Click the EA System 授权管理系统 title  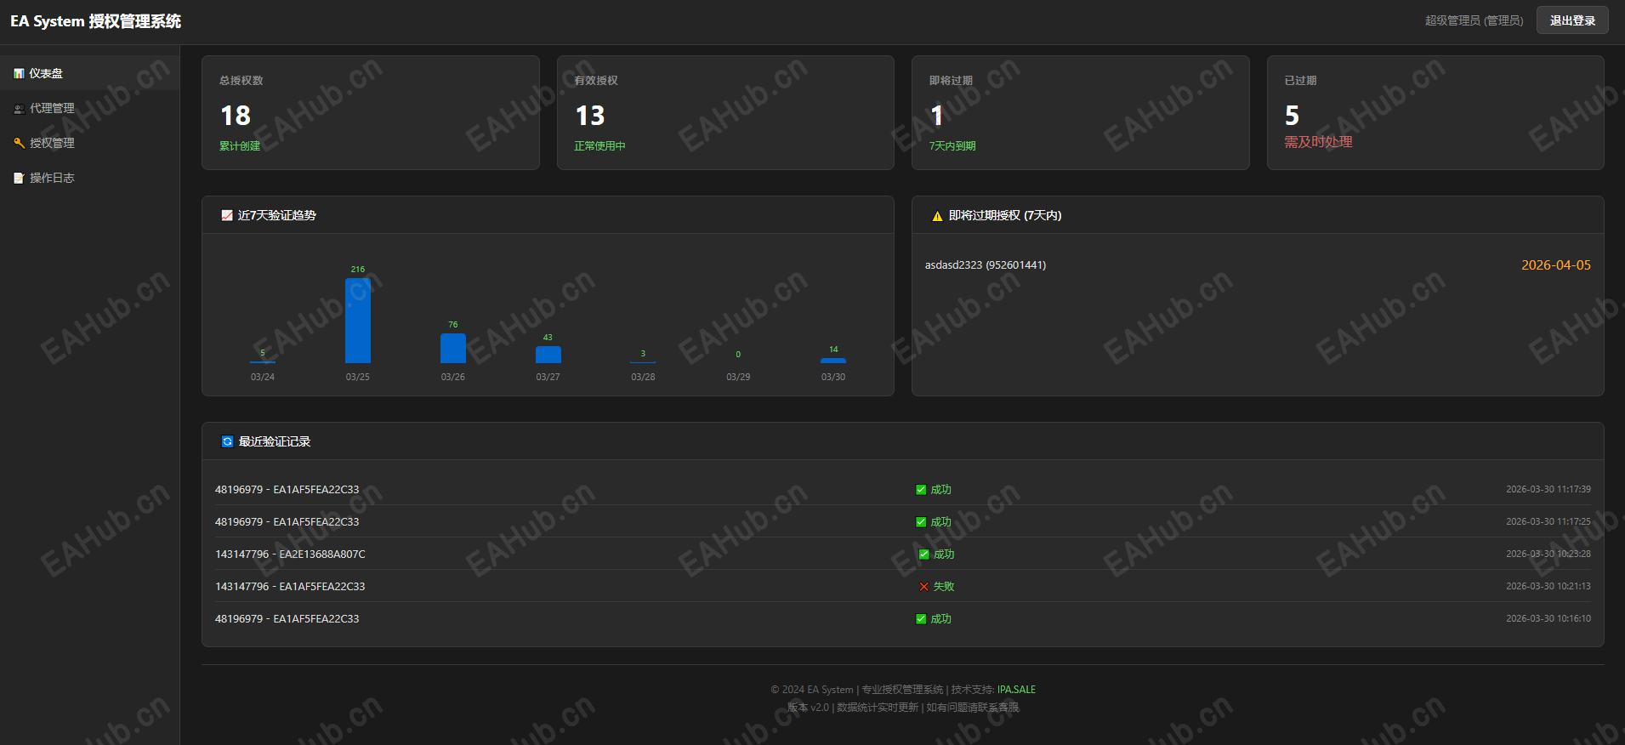tap(95, 21)
